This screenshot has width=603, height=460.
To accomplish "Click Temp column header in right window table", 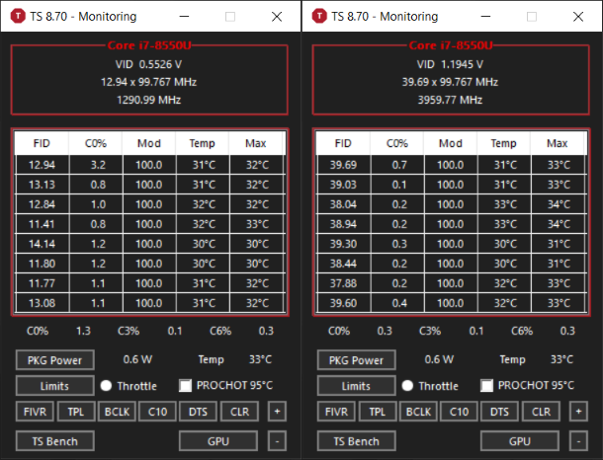I will point(503,143).
